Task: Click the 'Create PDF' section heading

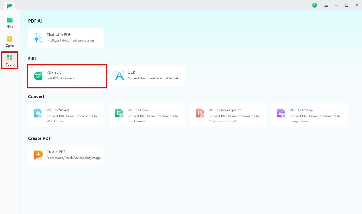Action: point(40,138)
